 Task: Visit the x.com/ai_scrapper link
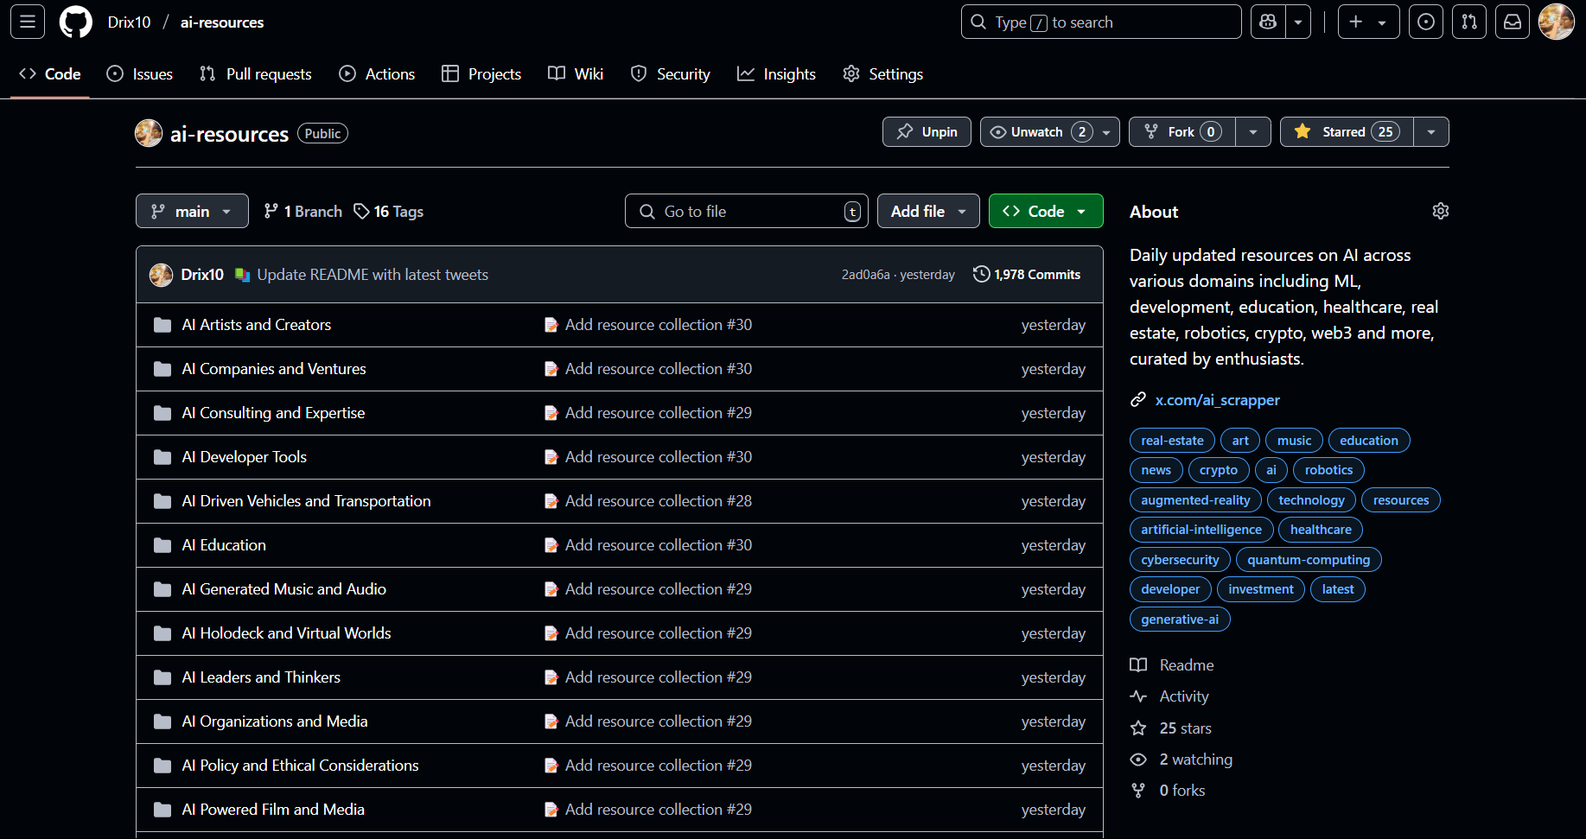coord(1217,400)
